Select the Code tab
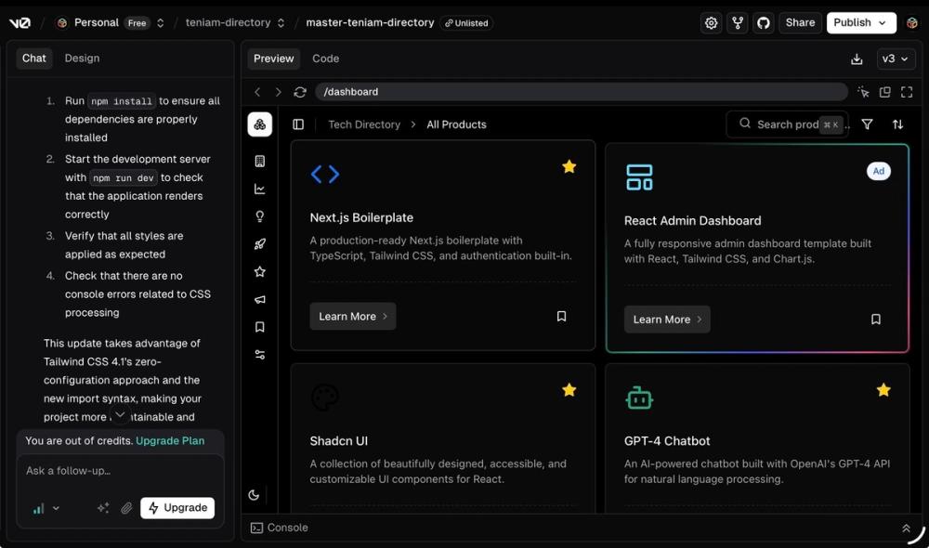Screen dimensions: 929x548 (x=325, y=59)
